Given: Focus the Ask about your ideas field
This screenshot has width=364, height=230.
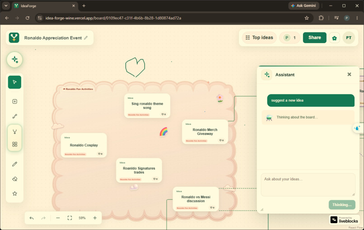Looking at the screenshot, I should pyautogui.click(x=308, y=185).
